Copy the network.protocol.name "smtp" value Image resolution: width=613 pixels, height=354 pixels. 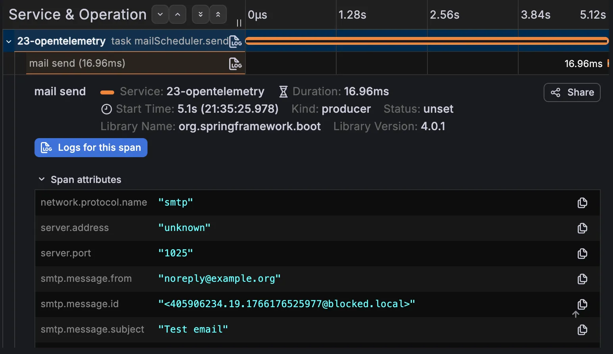tap(582, 203)
